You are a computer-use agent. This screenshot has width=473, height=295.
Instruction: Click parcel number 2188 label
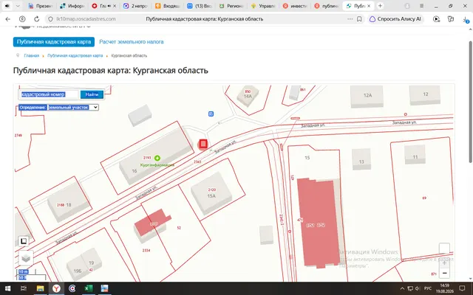[x=61, y=205]
